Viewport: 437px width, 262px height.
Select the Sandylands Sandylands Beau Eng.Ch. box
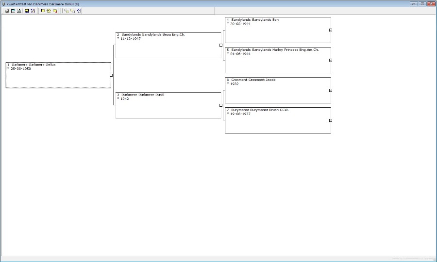tap(168, 45)
